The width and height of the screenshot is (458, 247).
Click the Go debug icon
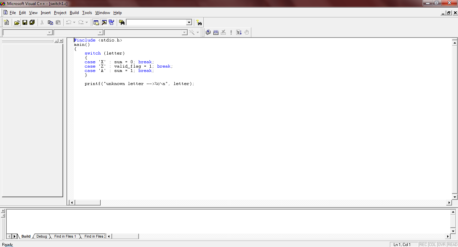tap(239, 32)
